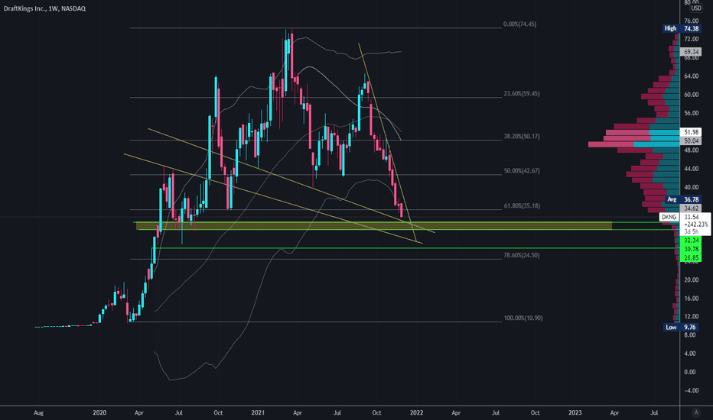
Task: Click the Avg 36.78 price tag
Action: [683, 199]
